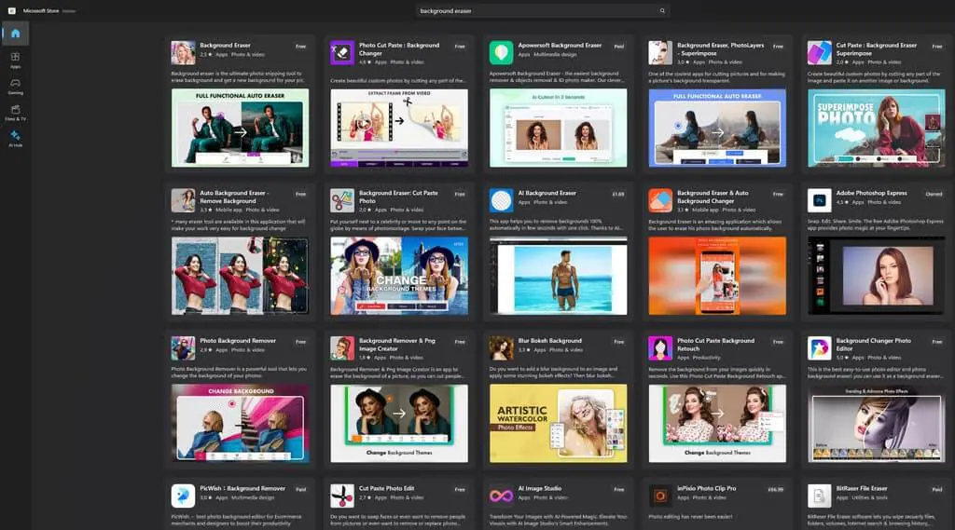The image size is (955, 530).
Task: View the orange phone mockup preview image
Action: [717, 276]
